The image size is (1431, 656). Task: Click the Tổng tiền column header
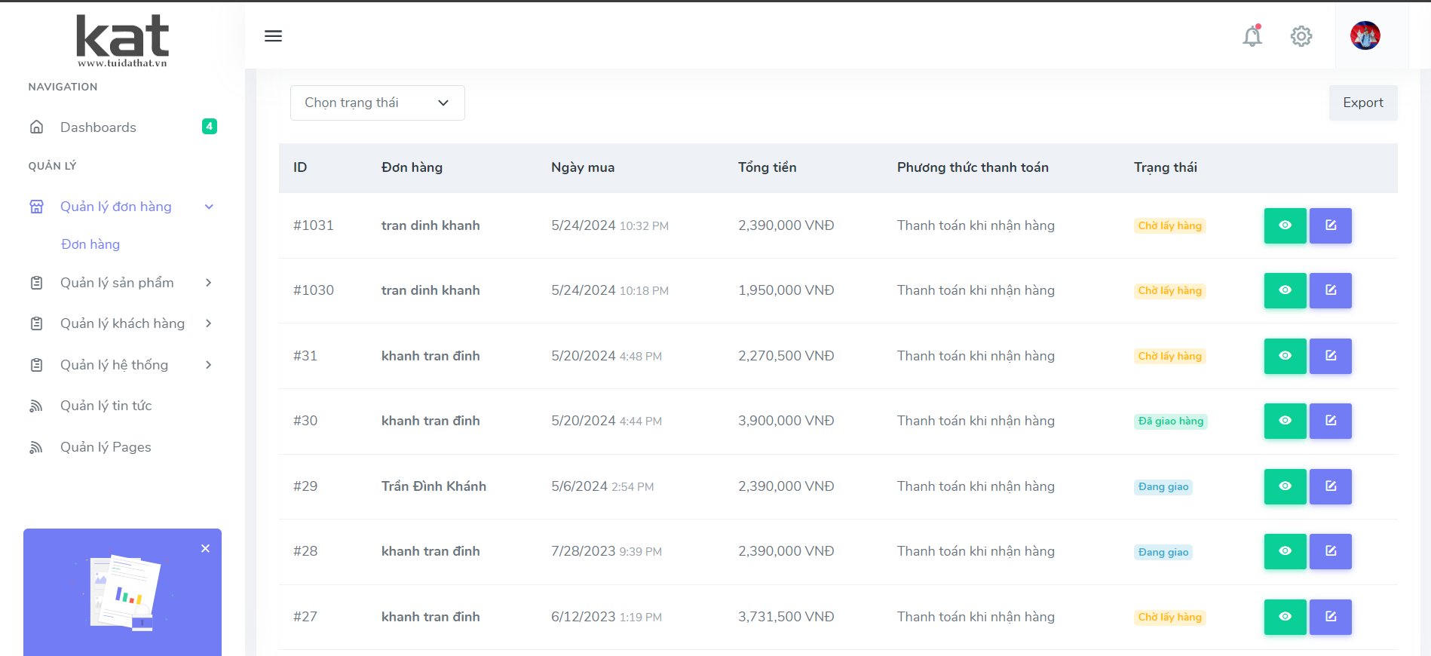(x=768, y=167)
